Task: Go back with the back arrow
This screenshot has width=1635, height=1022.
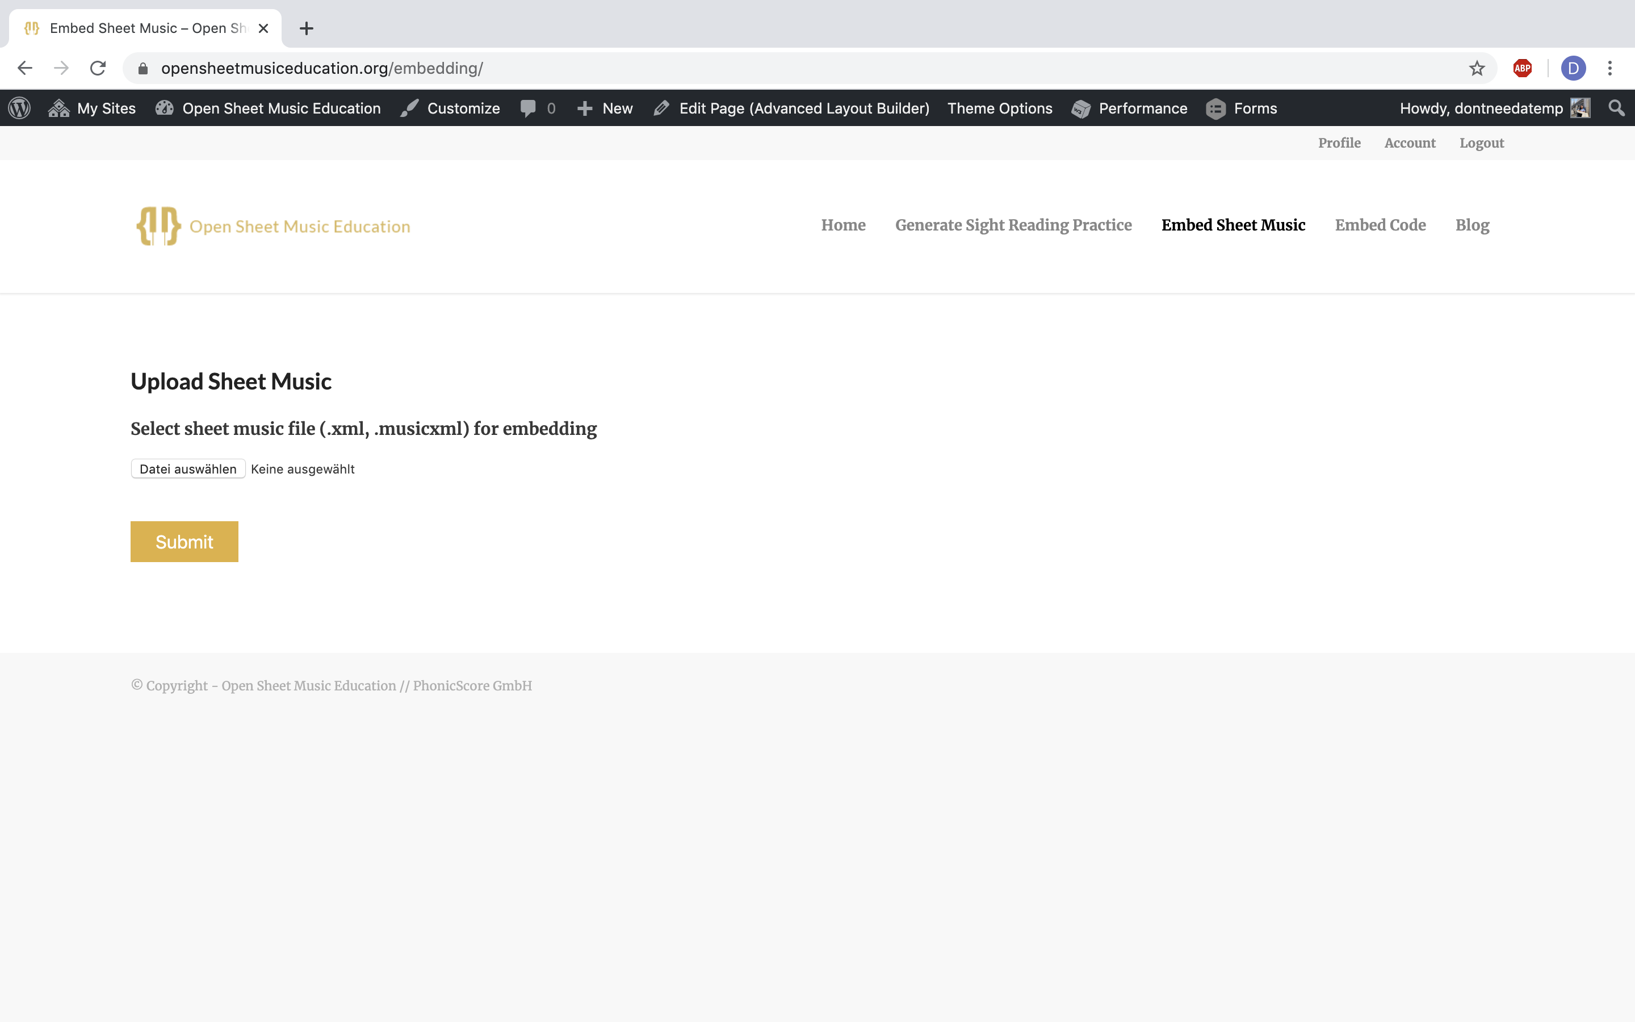Action: (25, 68)
